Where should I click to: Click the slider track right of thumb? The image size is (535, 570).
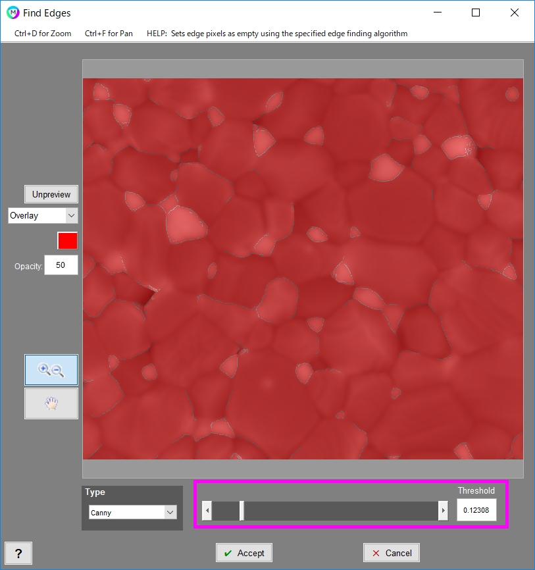click(x=342, y=511)
